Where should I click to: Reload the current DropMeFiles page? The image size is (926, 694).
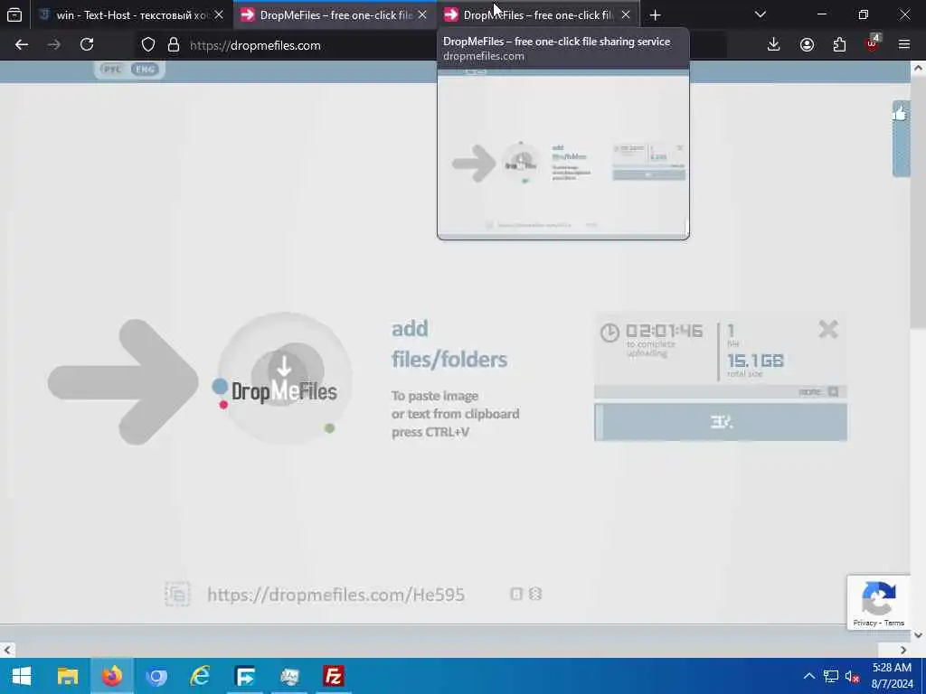pyautogui.click(x=87, y=44)
